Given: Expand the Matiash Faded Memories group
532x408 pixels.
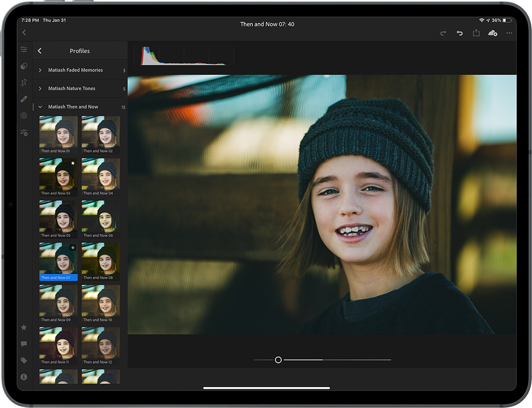Looking at the screenshot, I should tap(41, 70).
